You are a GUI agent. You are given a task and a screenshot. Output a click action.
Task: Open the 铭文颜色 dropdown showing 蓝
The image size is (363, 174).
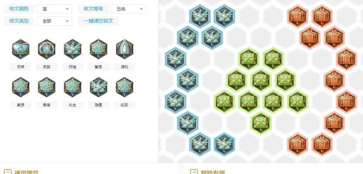[x=54, y=9]
